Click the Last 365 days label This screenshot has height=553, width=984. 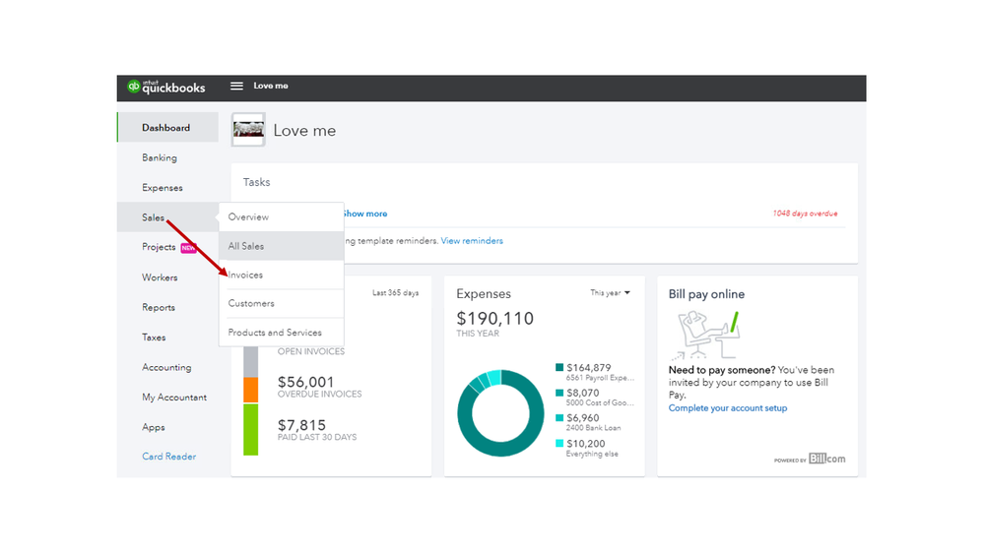395,293
